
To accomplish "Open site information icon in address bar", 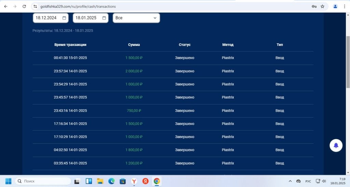I will click(x=35, y=6).
